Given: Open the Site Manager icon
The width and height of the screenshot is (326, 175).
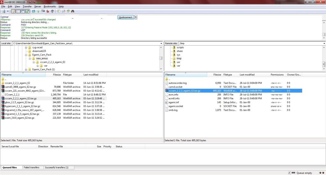Looking at the screenshot, I should [4, 11].
